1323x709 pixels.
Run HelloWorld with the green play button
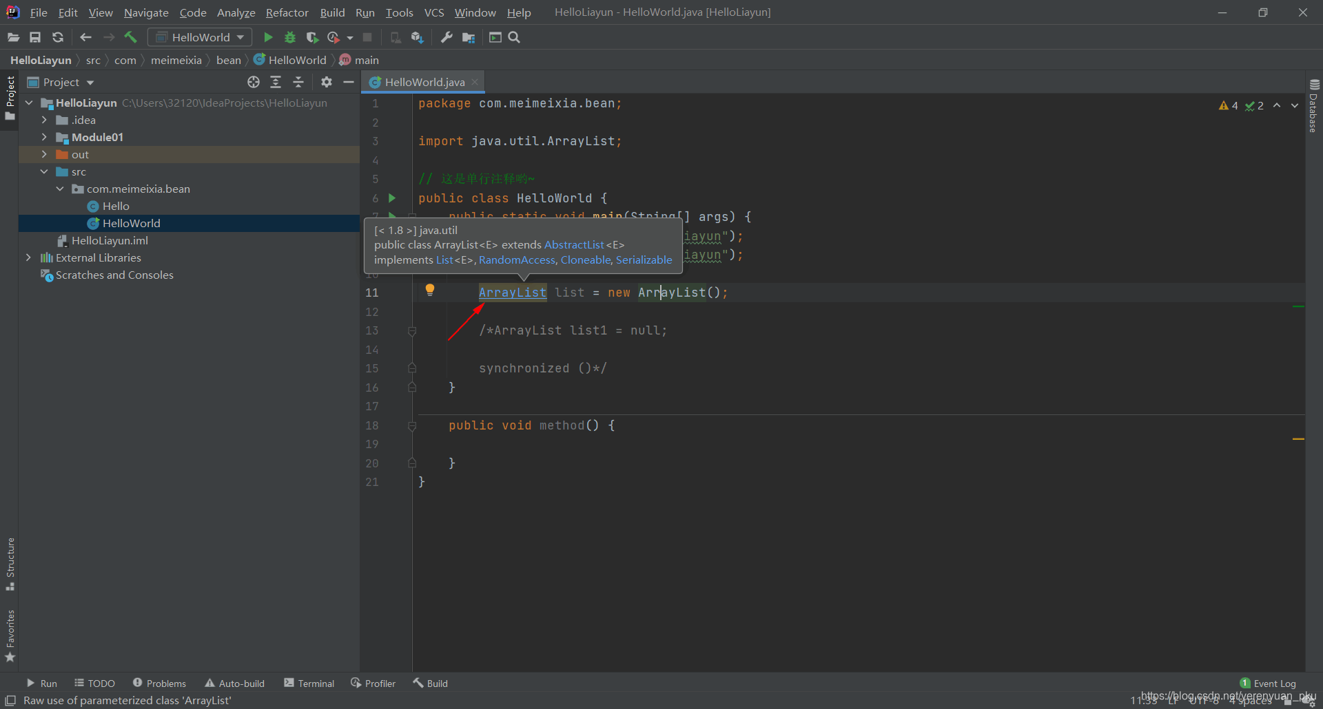pos(269,37)
